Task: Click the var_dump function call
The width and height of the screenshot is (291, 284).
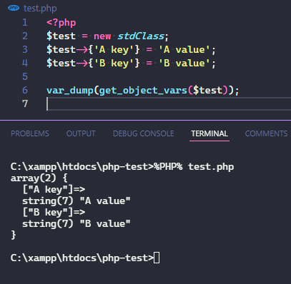Action: tap(70, 91)
